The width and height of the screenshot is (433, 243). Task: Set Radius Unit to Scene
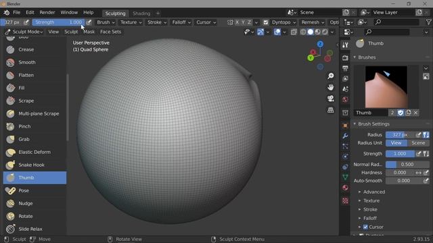coord(418,143)
